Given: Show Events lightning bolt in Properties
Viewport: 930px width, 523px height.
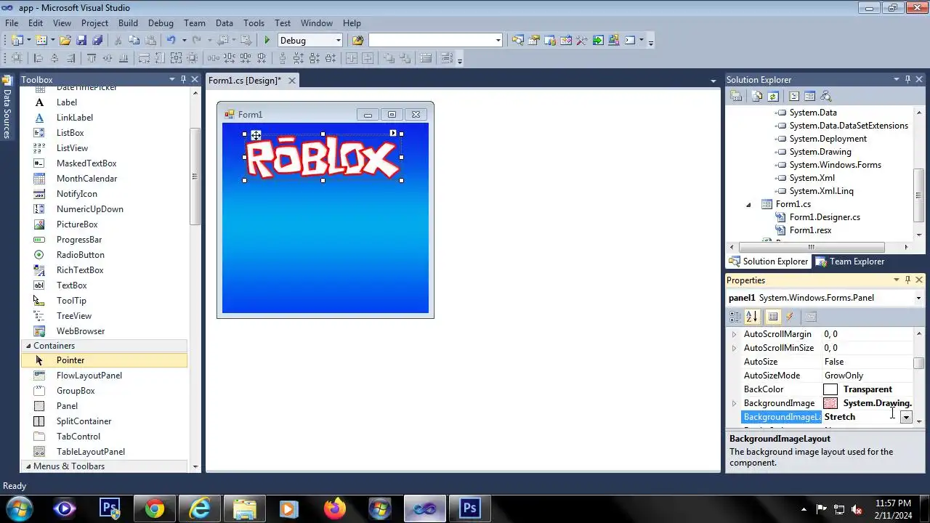Looking at the screenshot, I should (790, 317).
